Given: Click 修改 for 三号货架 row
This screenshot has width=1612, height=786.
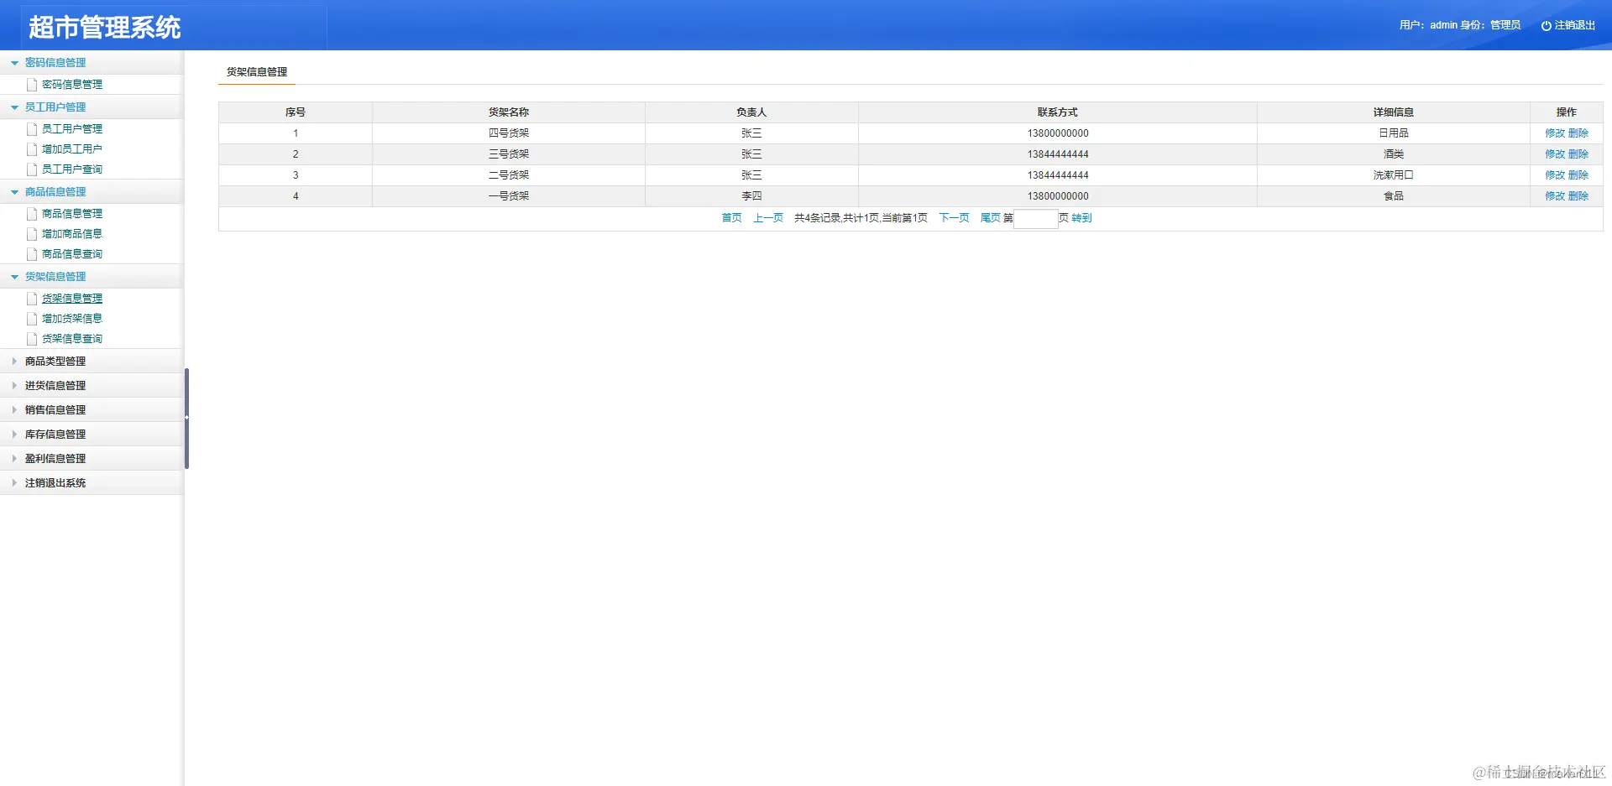Looking at the screenshot, I should (1555, 154).
